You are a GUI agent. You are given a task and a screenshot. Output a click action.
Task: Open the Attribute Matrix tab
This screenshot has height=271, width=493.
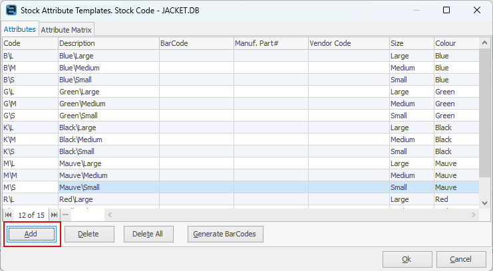(x=67, y=30)
